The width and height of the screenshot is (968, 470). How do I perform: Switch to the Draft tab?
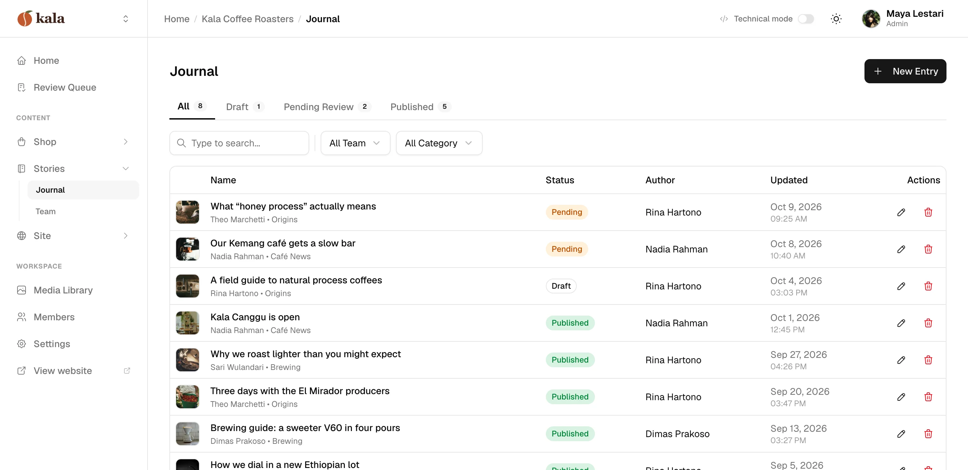[245, 107]
